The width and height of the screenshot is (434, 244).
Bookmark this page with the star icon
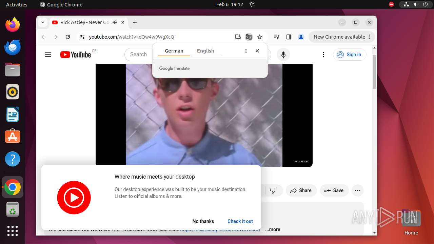(x=260, y=37)
